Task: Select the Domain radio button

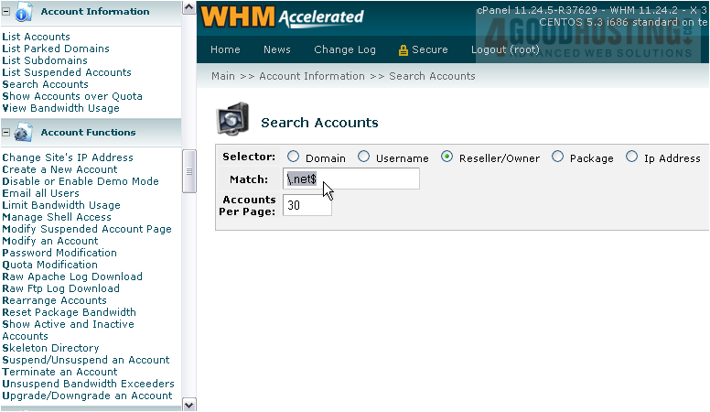Action: (x=294, y=157)
